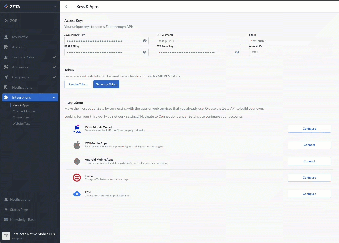Open the three-dots menu next to ZETA logo
This screenshot has width=339, height=243.
click(54, 7)
